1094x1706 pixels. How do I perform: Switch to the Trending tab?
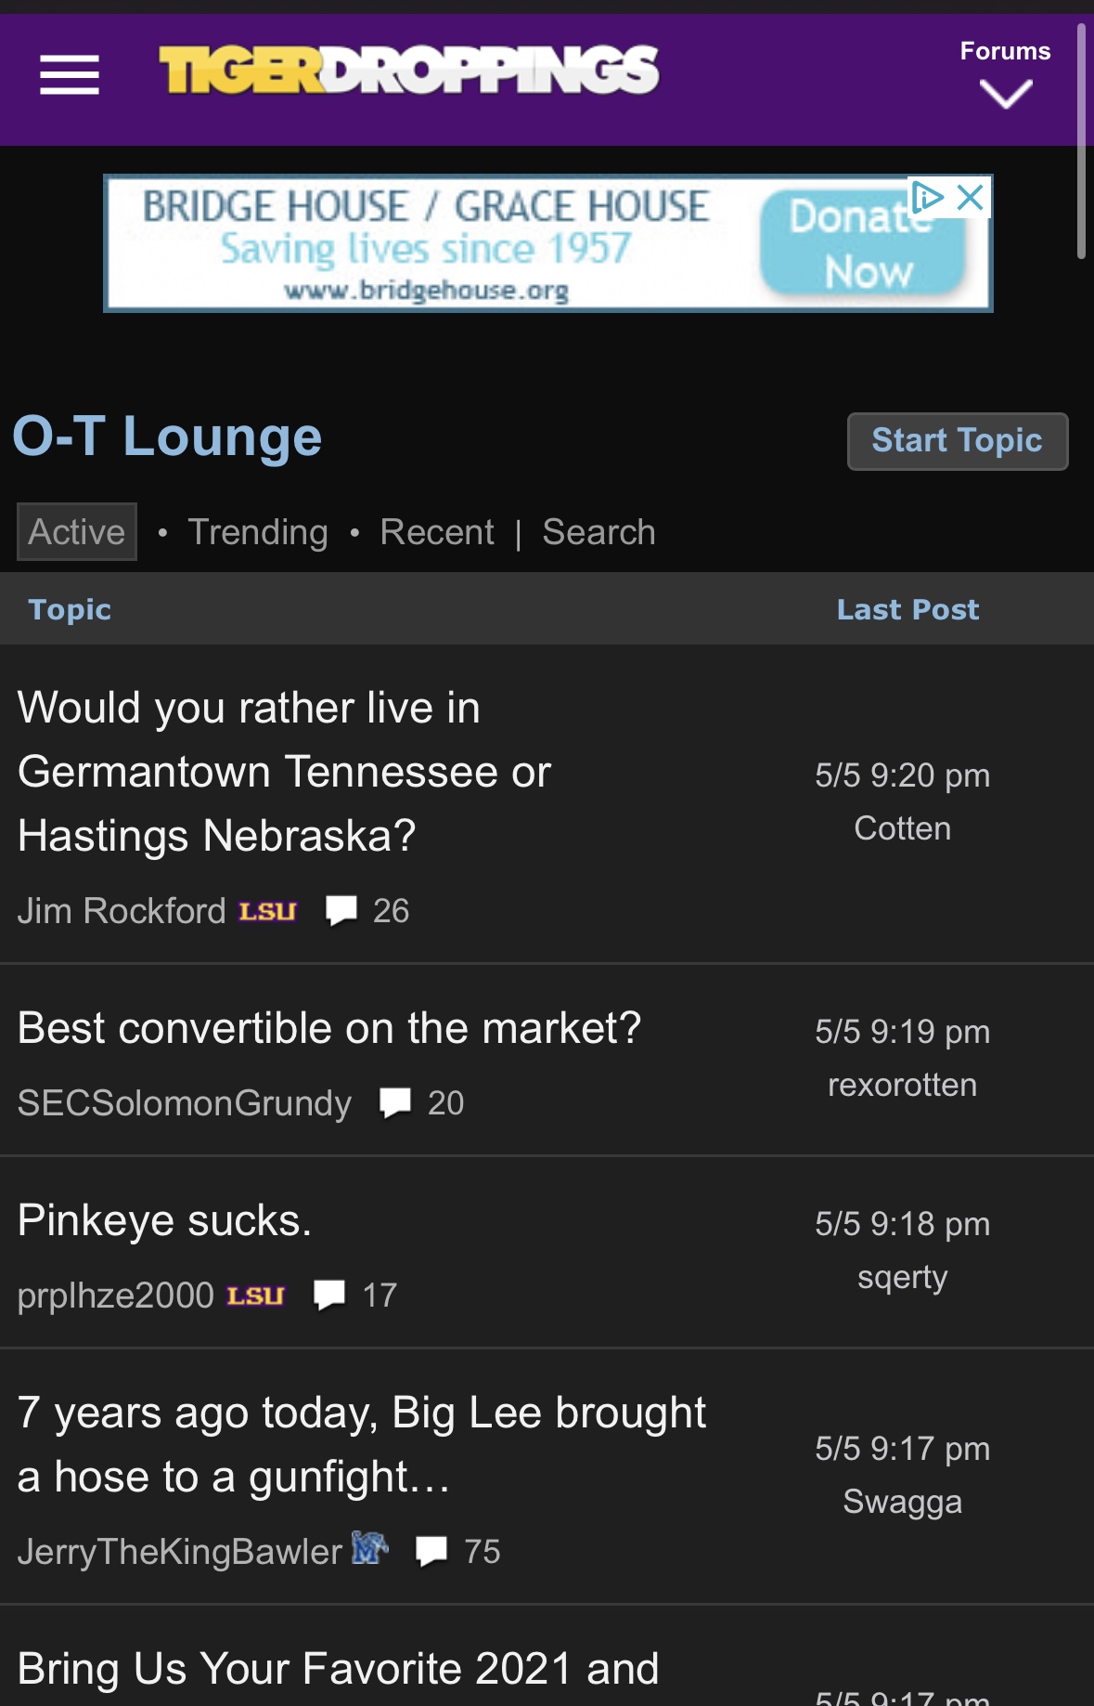tap(258, 532)
